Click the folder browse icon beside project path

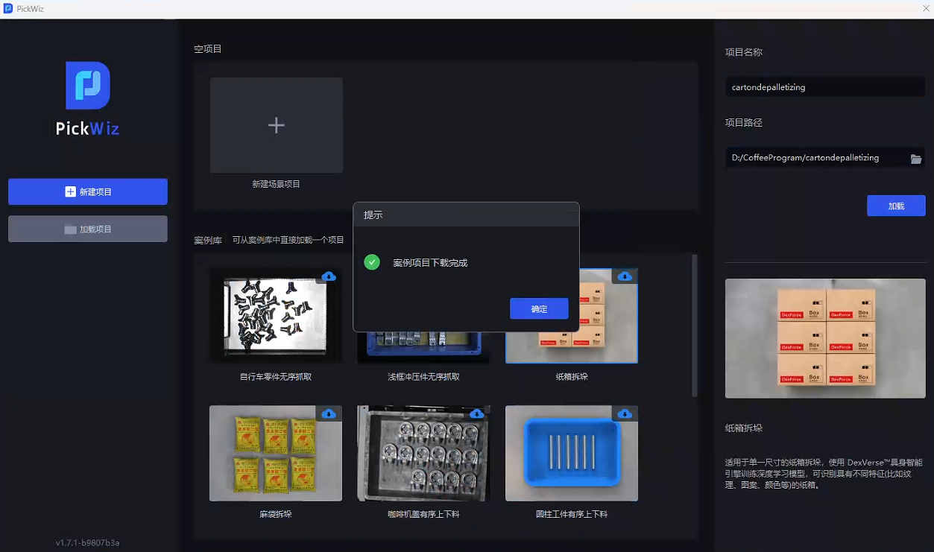[x=916, y=159]
